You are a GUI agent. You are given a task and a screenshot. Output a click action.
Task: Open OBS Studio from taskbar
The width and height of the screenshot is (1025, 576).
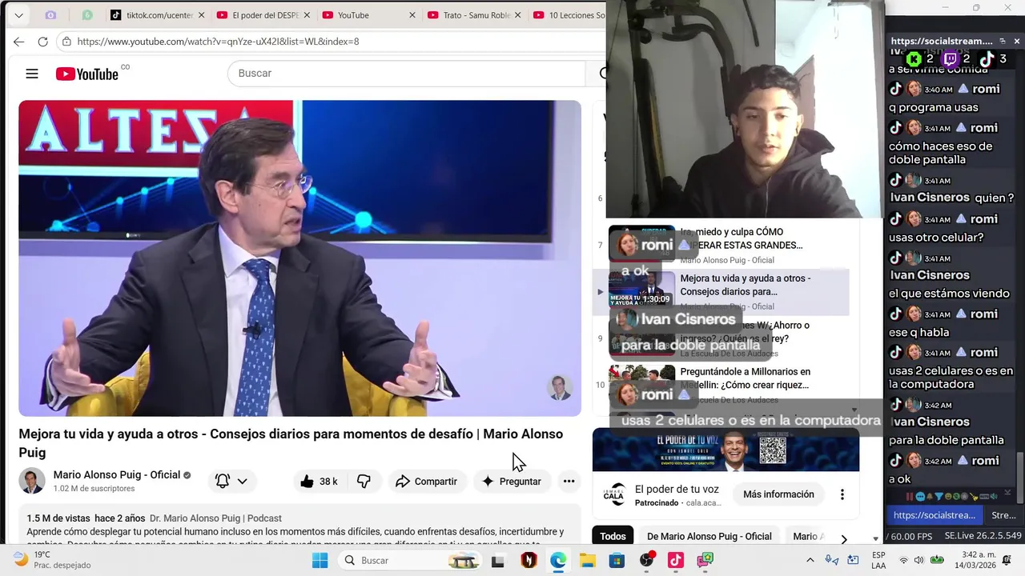pyautogui.click(x=646, y=560)
